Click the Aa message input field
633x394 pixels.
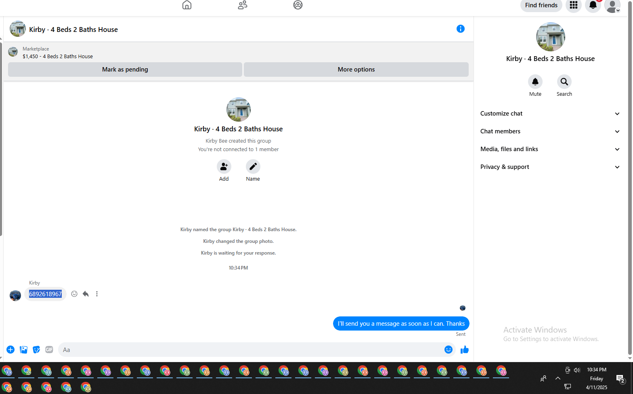tap(251, 350)
